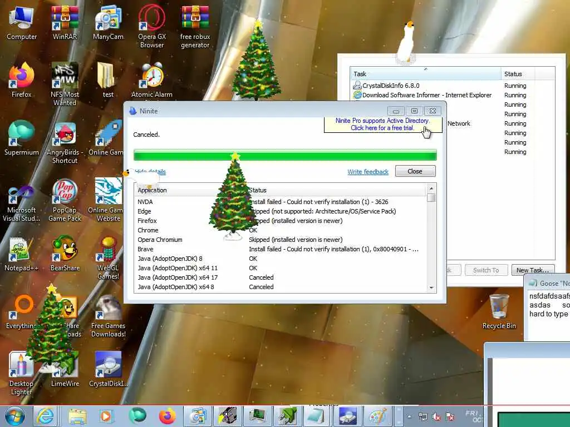This screenshot has height=427, width=570.
Task: Select the Java (AdoptOpenJDK) x64 8 row
Action: (x=280, y=287)
